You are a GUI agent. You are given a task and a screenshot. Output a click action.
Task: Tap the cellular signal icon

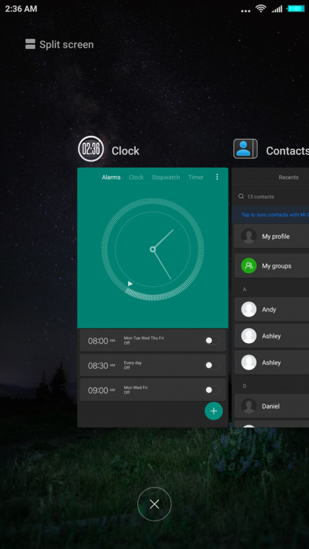pos(277,9)
